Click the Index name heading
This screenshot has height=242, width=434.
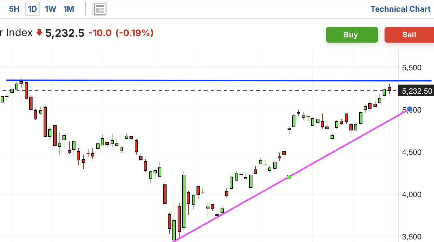16,33
